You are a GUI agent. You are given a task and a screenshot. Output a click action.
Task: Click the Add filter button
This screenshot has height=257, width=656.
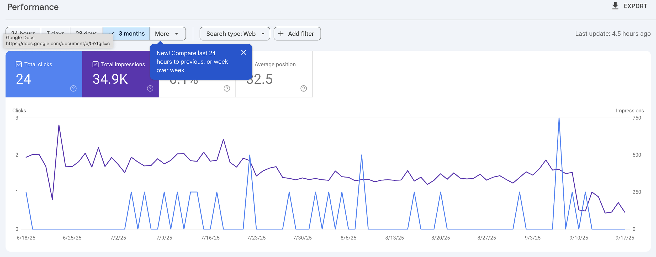pyautogui.click(x=297, y=34)
